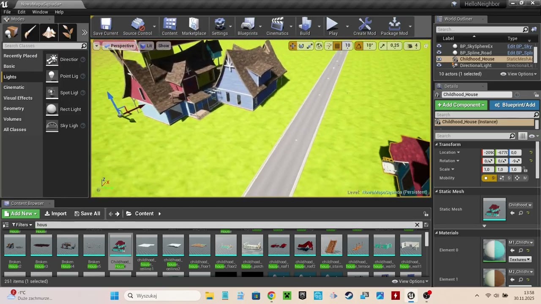Open the viewport Show menu

coord(164,46)
